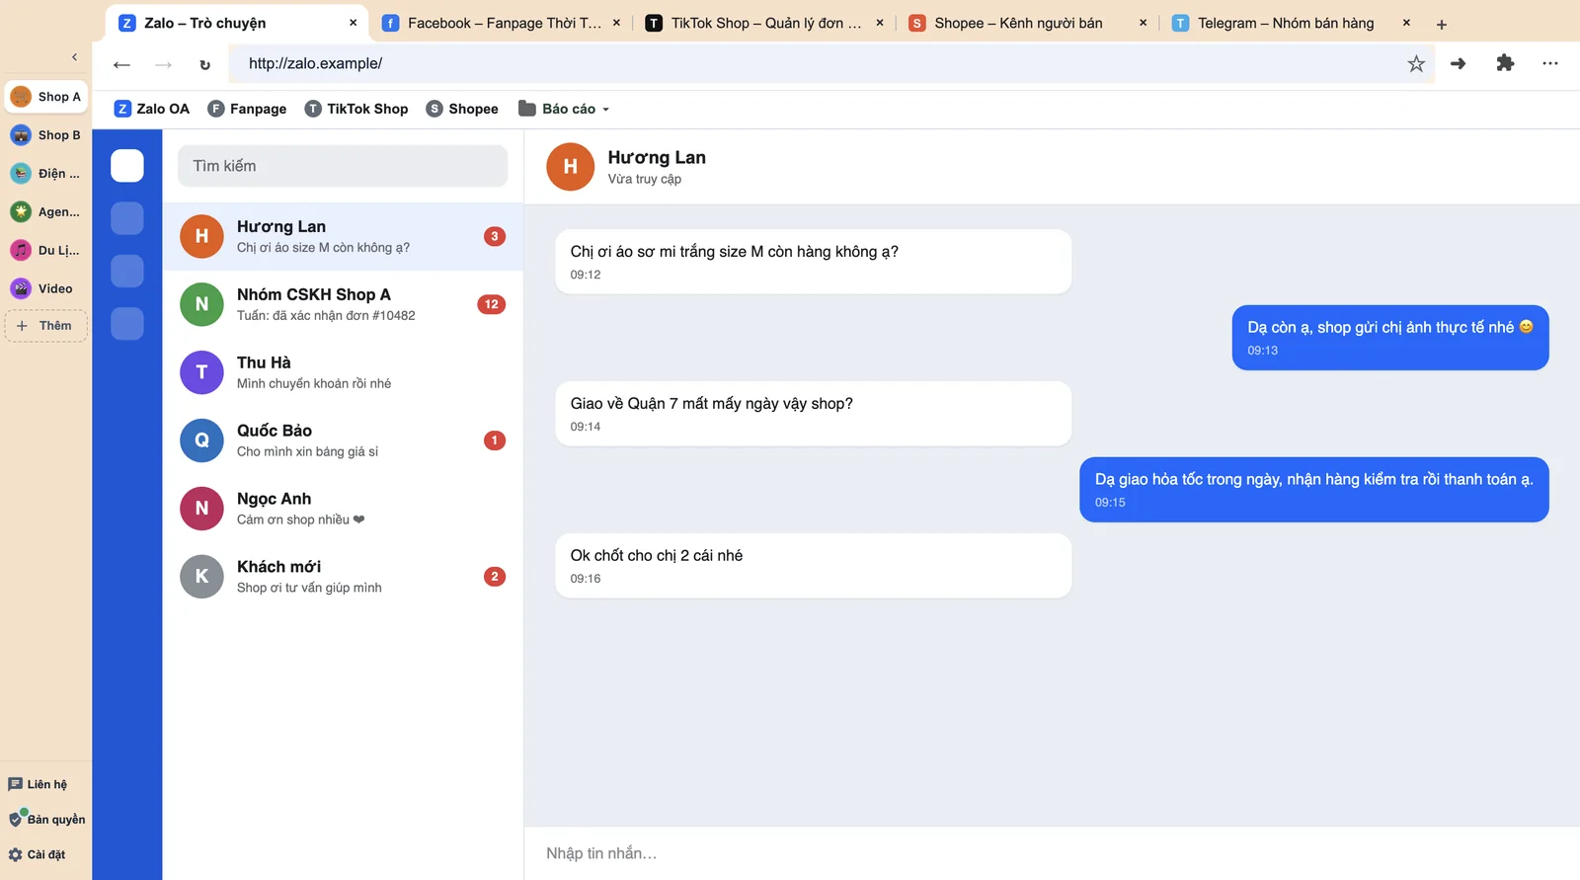Expand the Báo cáo bookmark folder
1580x880 pixels.
tap(564, 109)
